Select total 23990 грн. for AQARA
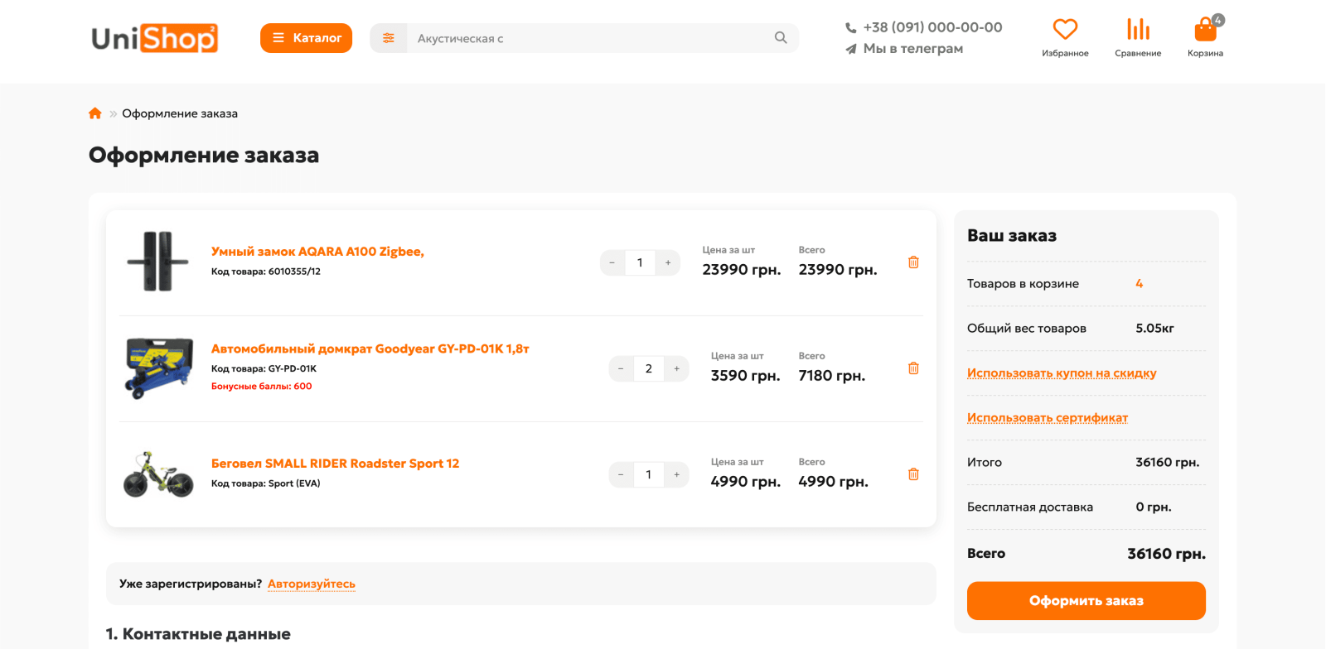 point(838,270)
